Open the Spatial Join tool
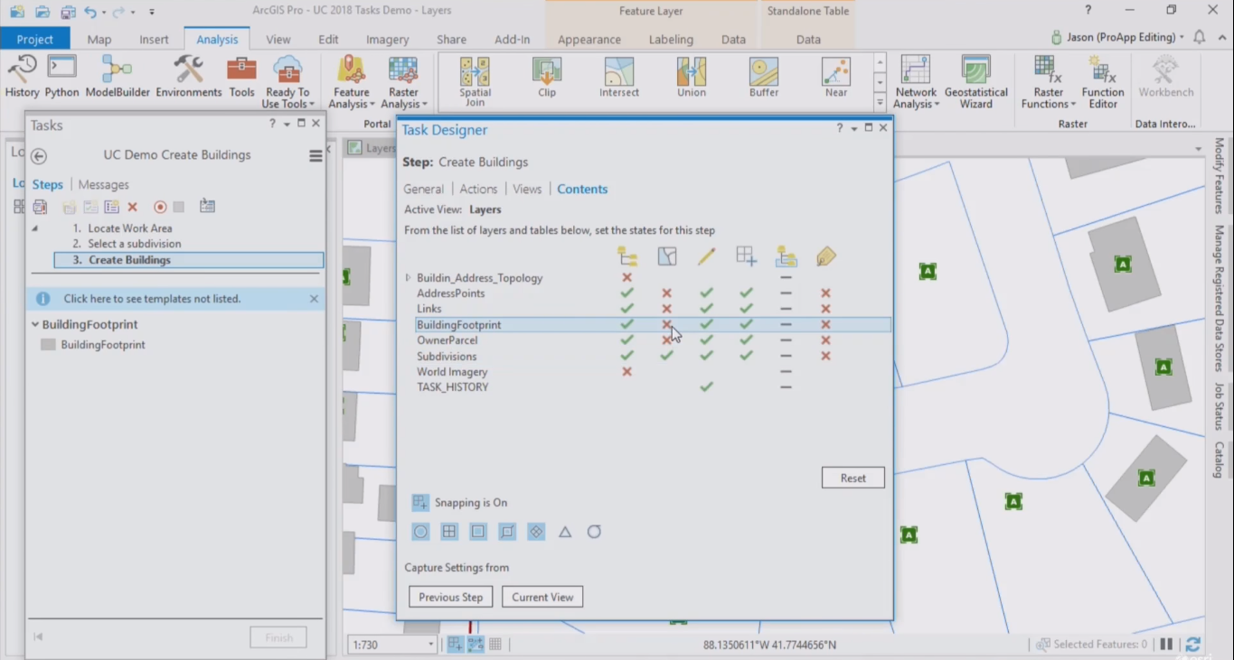 coord(475,81)
